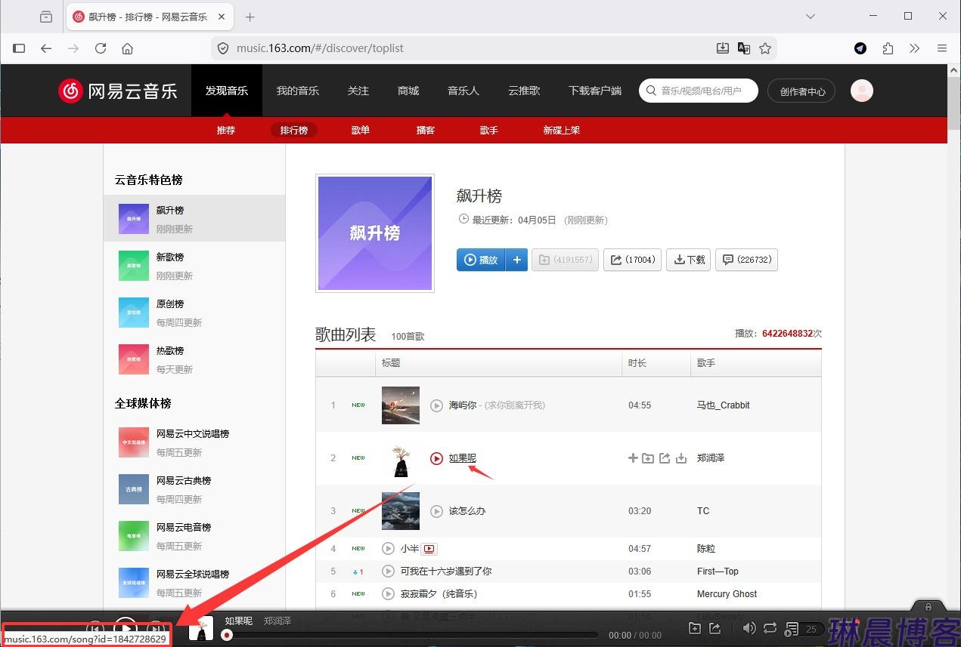Select 热歌榜 from the sidebar
Screen dimensions: 961x647
[170, 350]
